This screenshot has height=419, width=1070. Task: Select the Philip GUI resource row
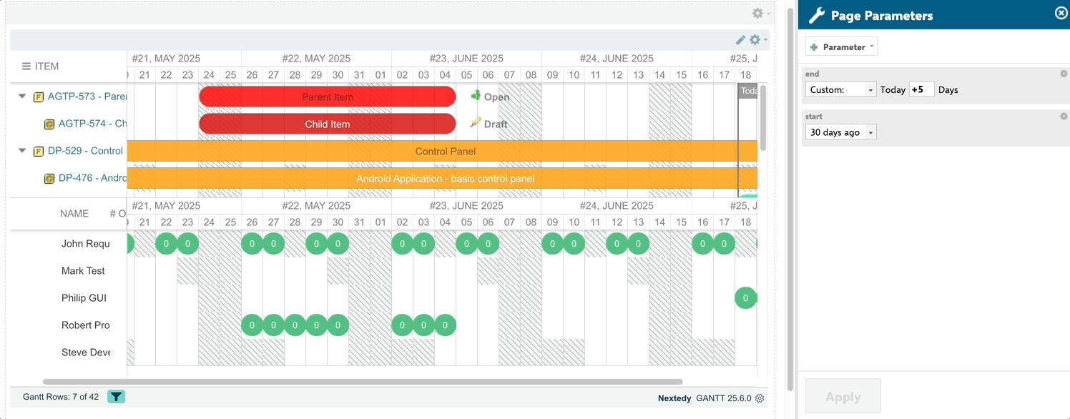tap(83, 298)
